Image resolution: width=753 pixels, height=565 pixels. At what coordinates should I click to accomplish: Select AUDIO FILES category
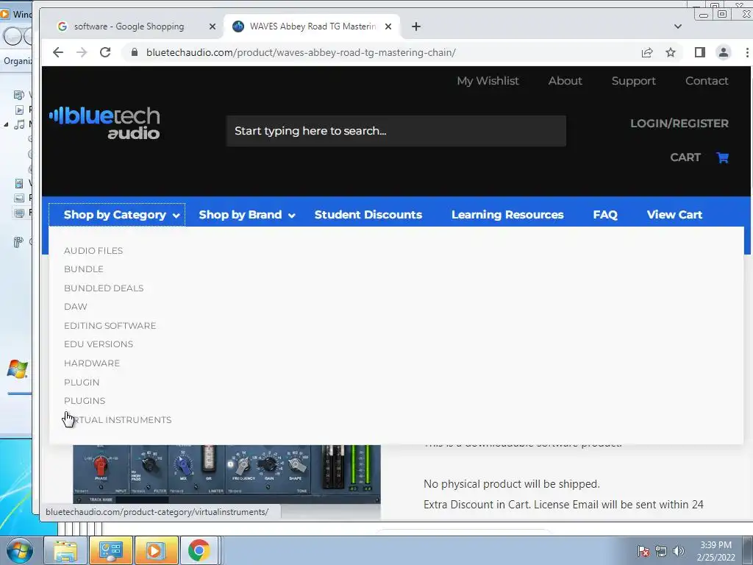tap(93, 251)
